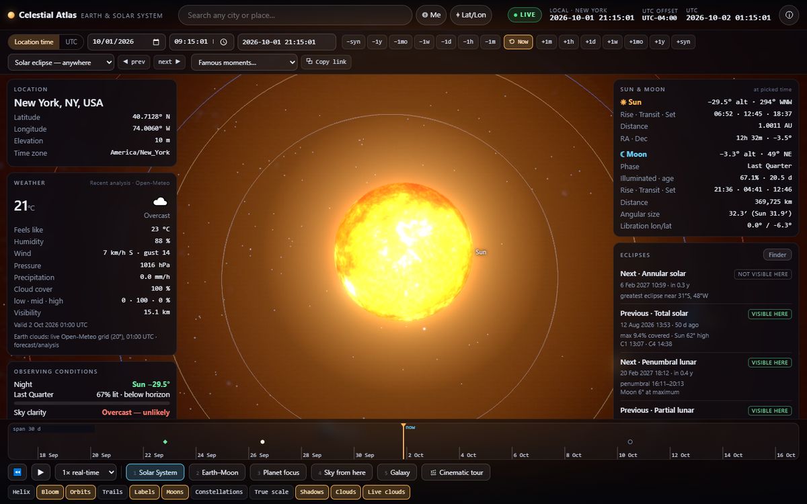This screenshot has width=807, height=504.
Task: Enable True scale mode
Action: coord(272,492)
